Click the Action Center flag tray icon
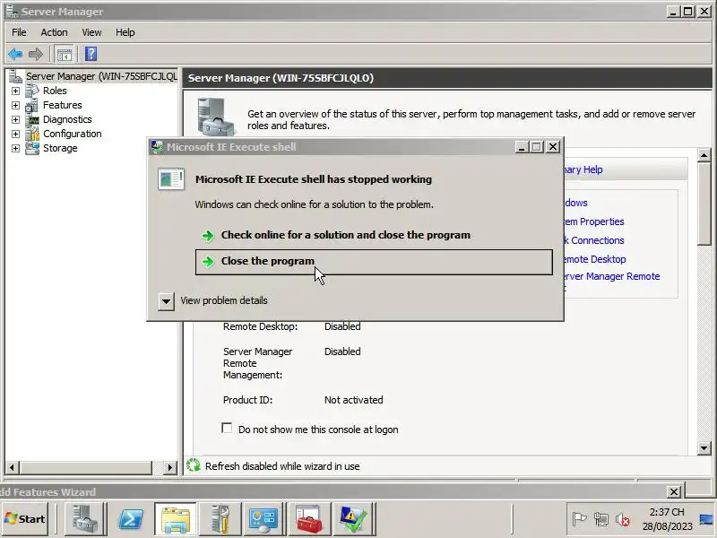 579,519
